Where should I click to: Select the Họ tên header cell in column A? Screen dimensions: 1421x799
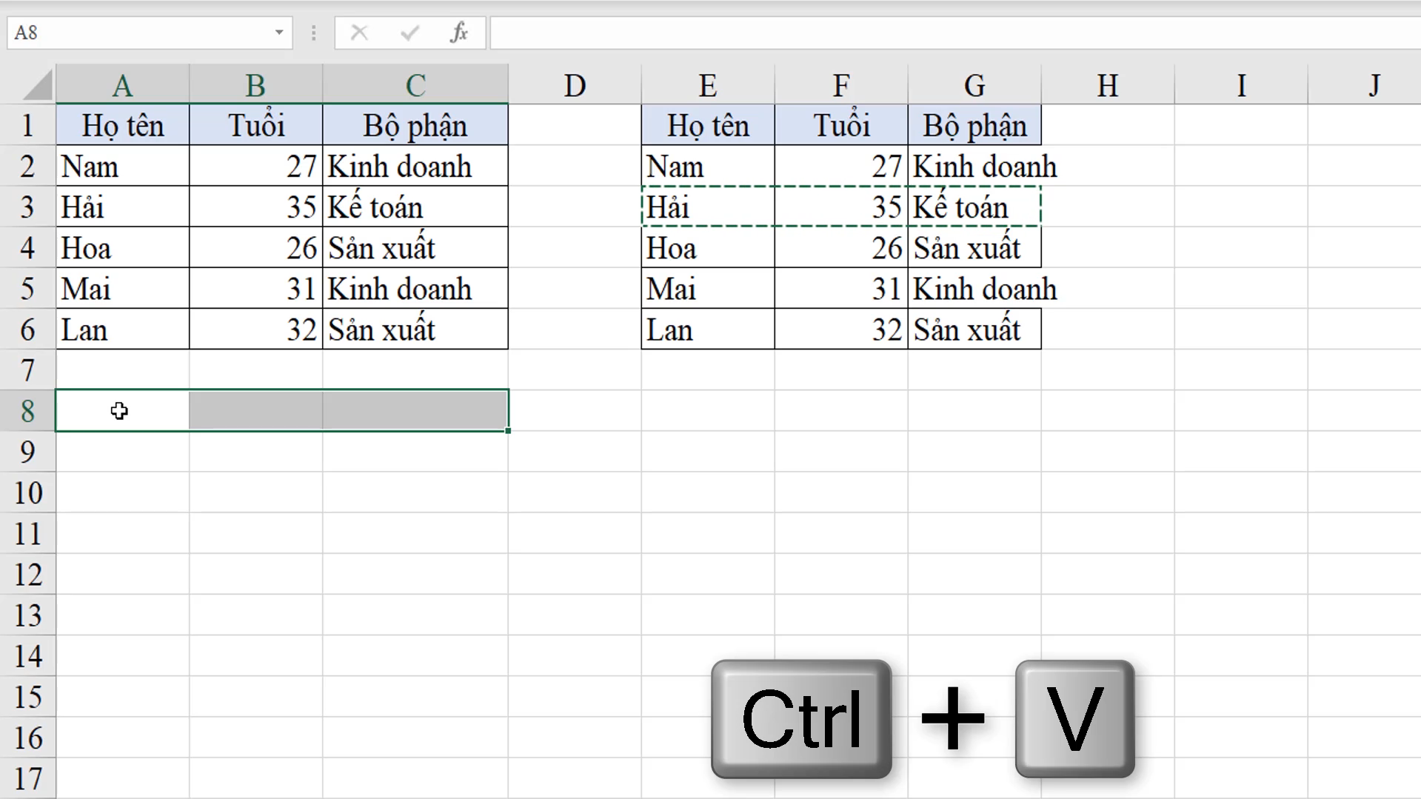122,124
